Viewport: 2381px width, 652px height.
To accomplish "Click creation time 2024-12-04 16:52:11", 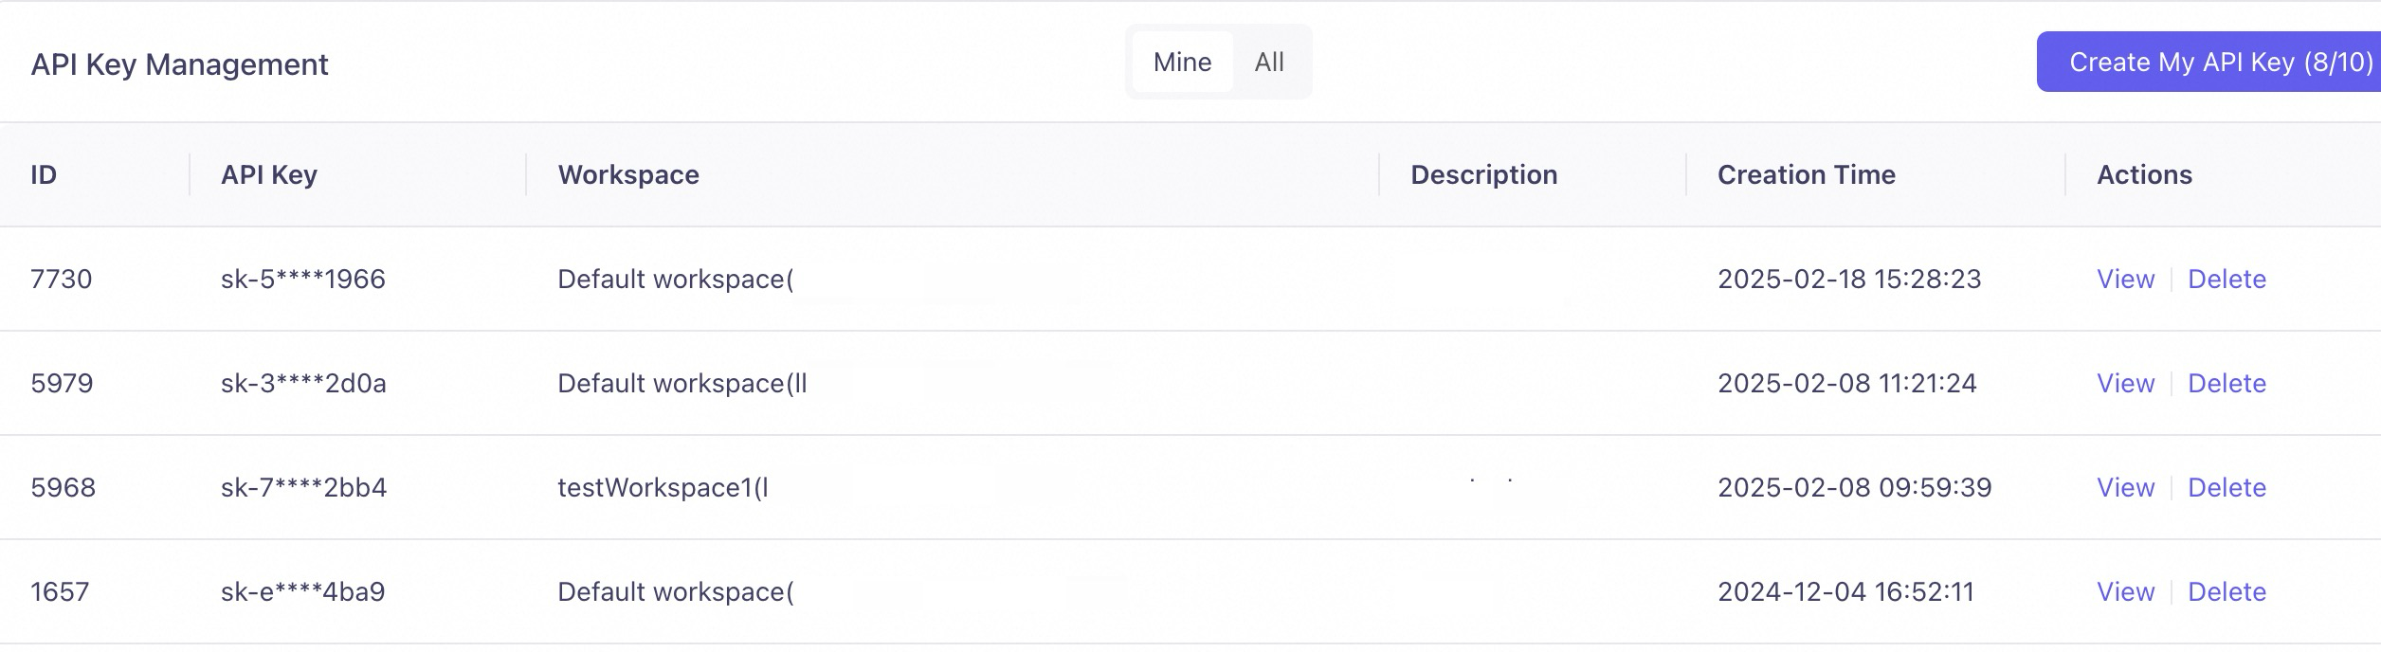I will pyautogui.click(x=1845, y=592).
